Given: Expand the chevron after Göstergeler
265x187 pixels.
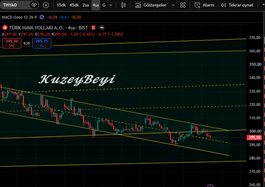Looking at the screenshot, I should [x=173, y=5].
